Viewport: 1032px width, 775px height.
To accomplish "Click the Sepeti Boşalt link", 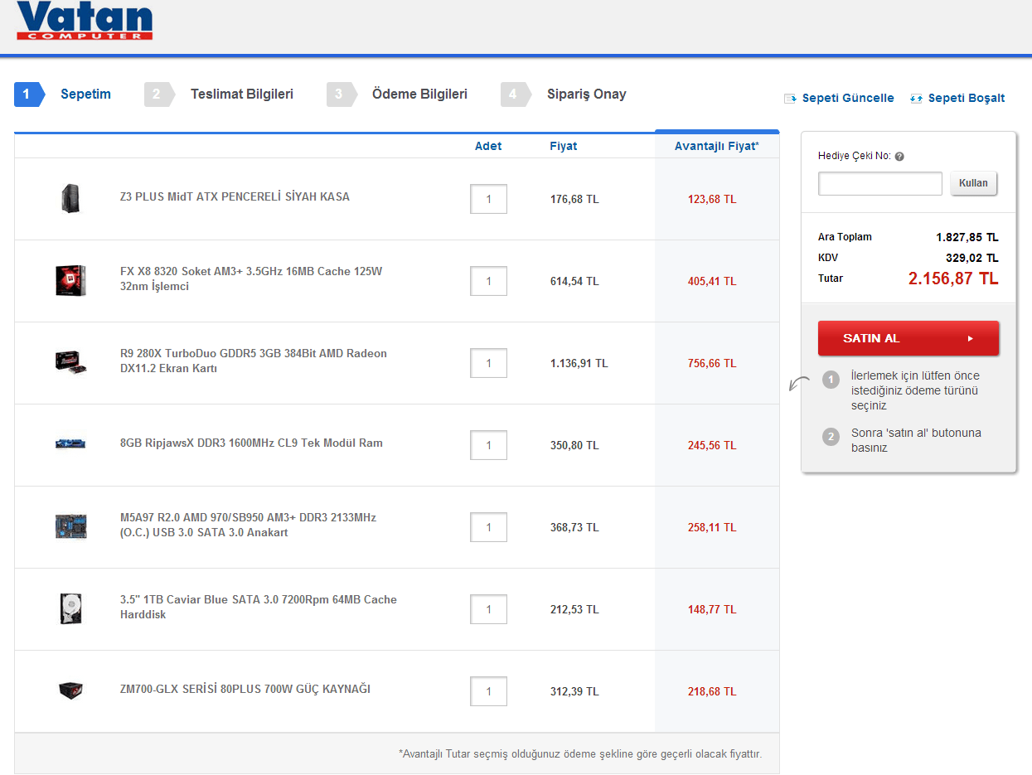I will pyautogui.click(x=967, y=98).
